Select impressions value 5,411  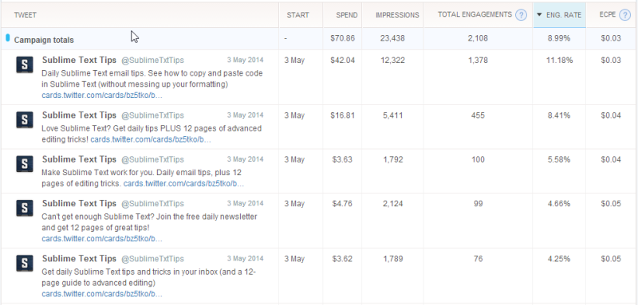(393, 115)
